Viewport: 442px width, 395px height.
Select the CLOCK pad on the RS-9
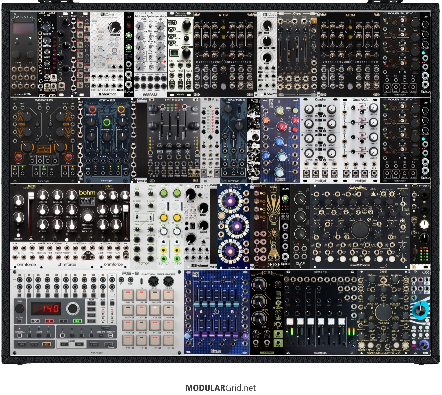coord(155,296)
